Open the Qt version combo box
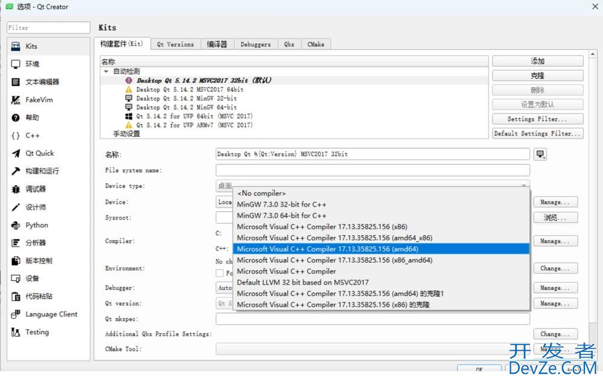The height and width of the screenshot is (381, 603). (224, 303)
